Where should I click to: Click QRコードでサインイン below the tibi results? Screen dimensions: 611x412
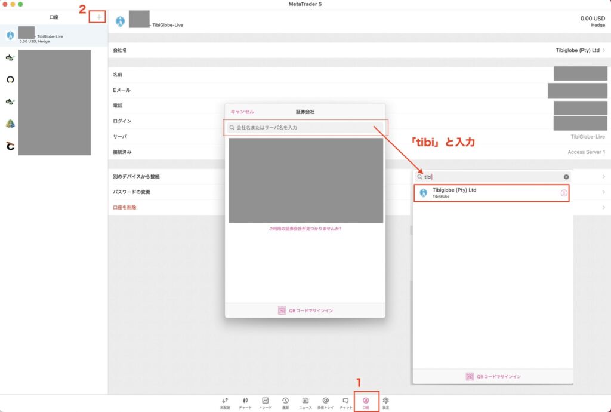493,377
